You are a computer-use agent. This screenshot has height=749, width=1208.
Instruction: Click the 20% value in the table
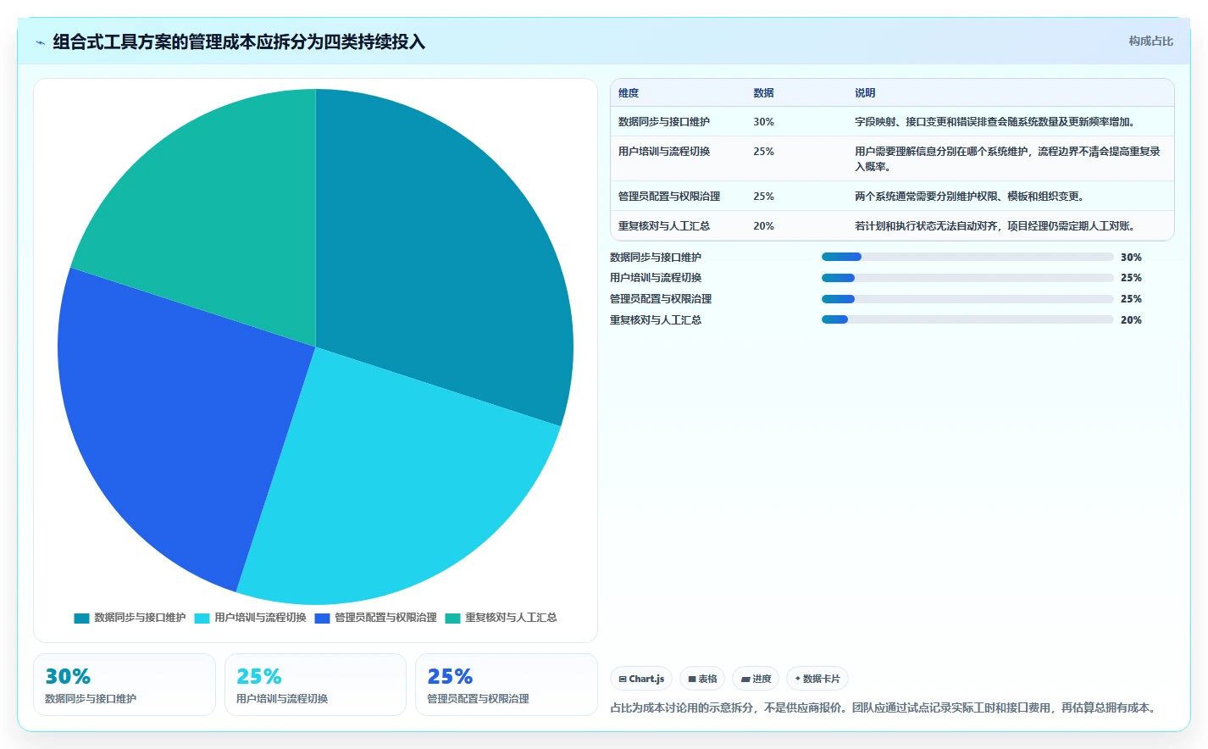pyautogui.click(x=763, y=226)
